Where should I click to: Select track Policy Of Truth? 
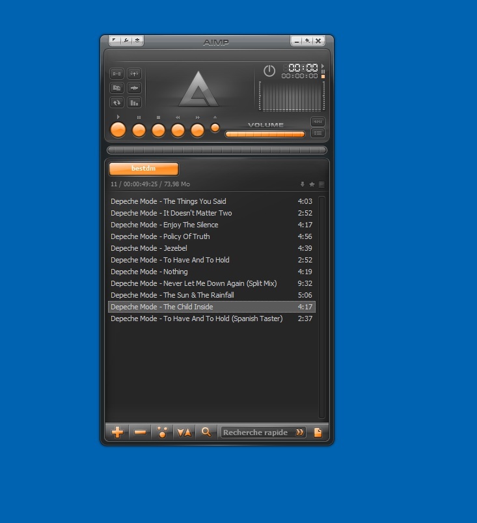tap(211, 236)
